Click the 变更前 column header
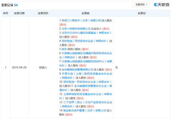 [85, 13]
